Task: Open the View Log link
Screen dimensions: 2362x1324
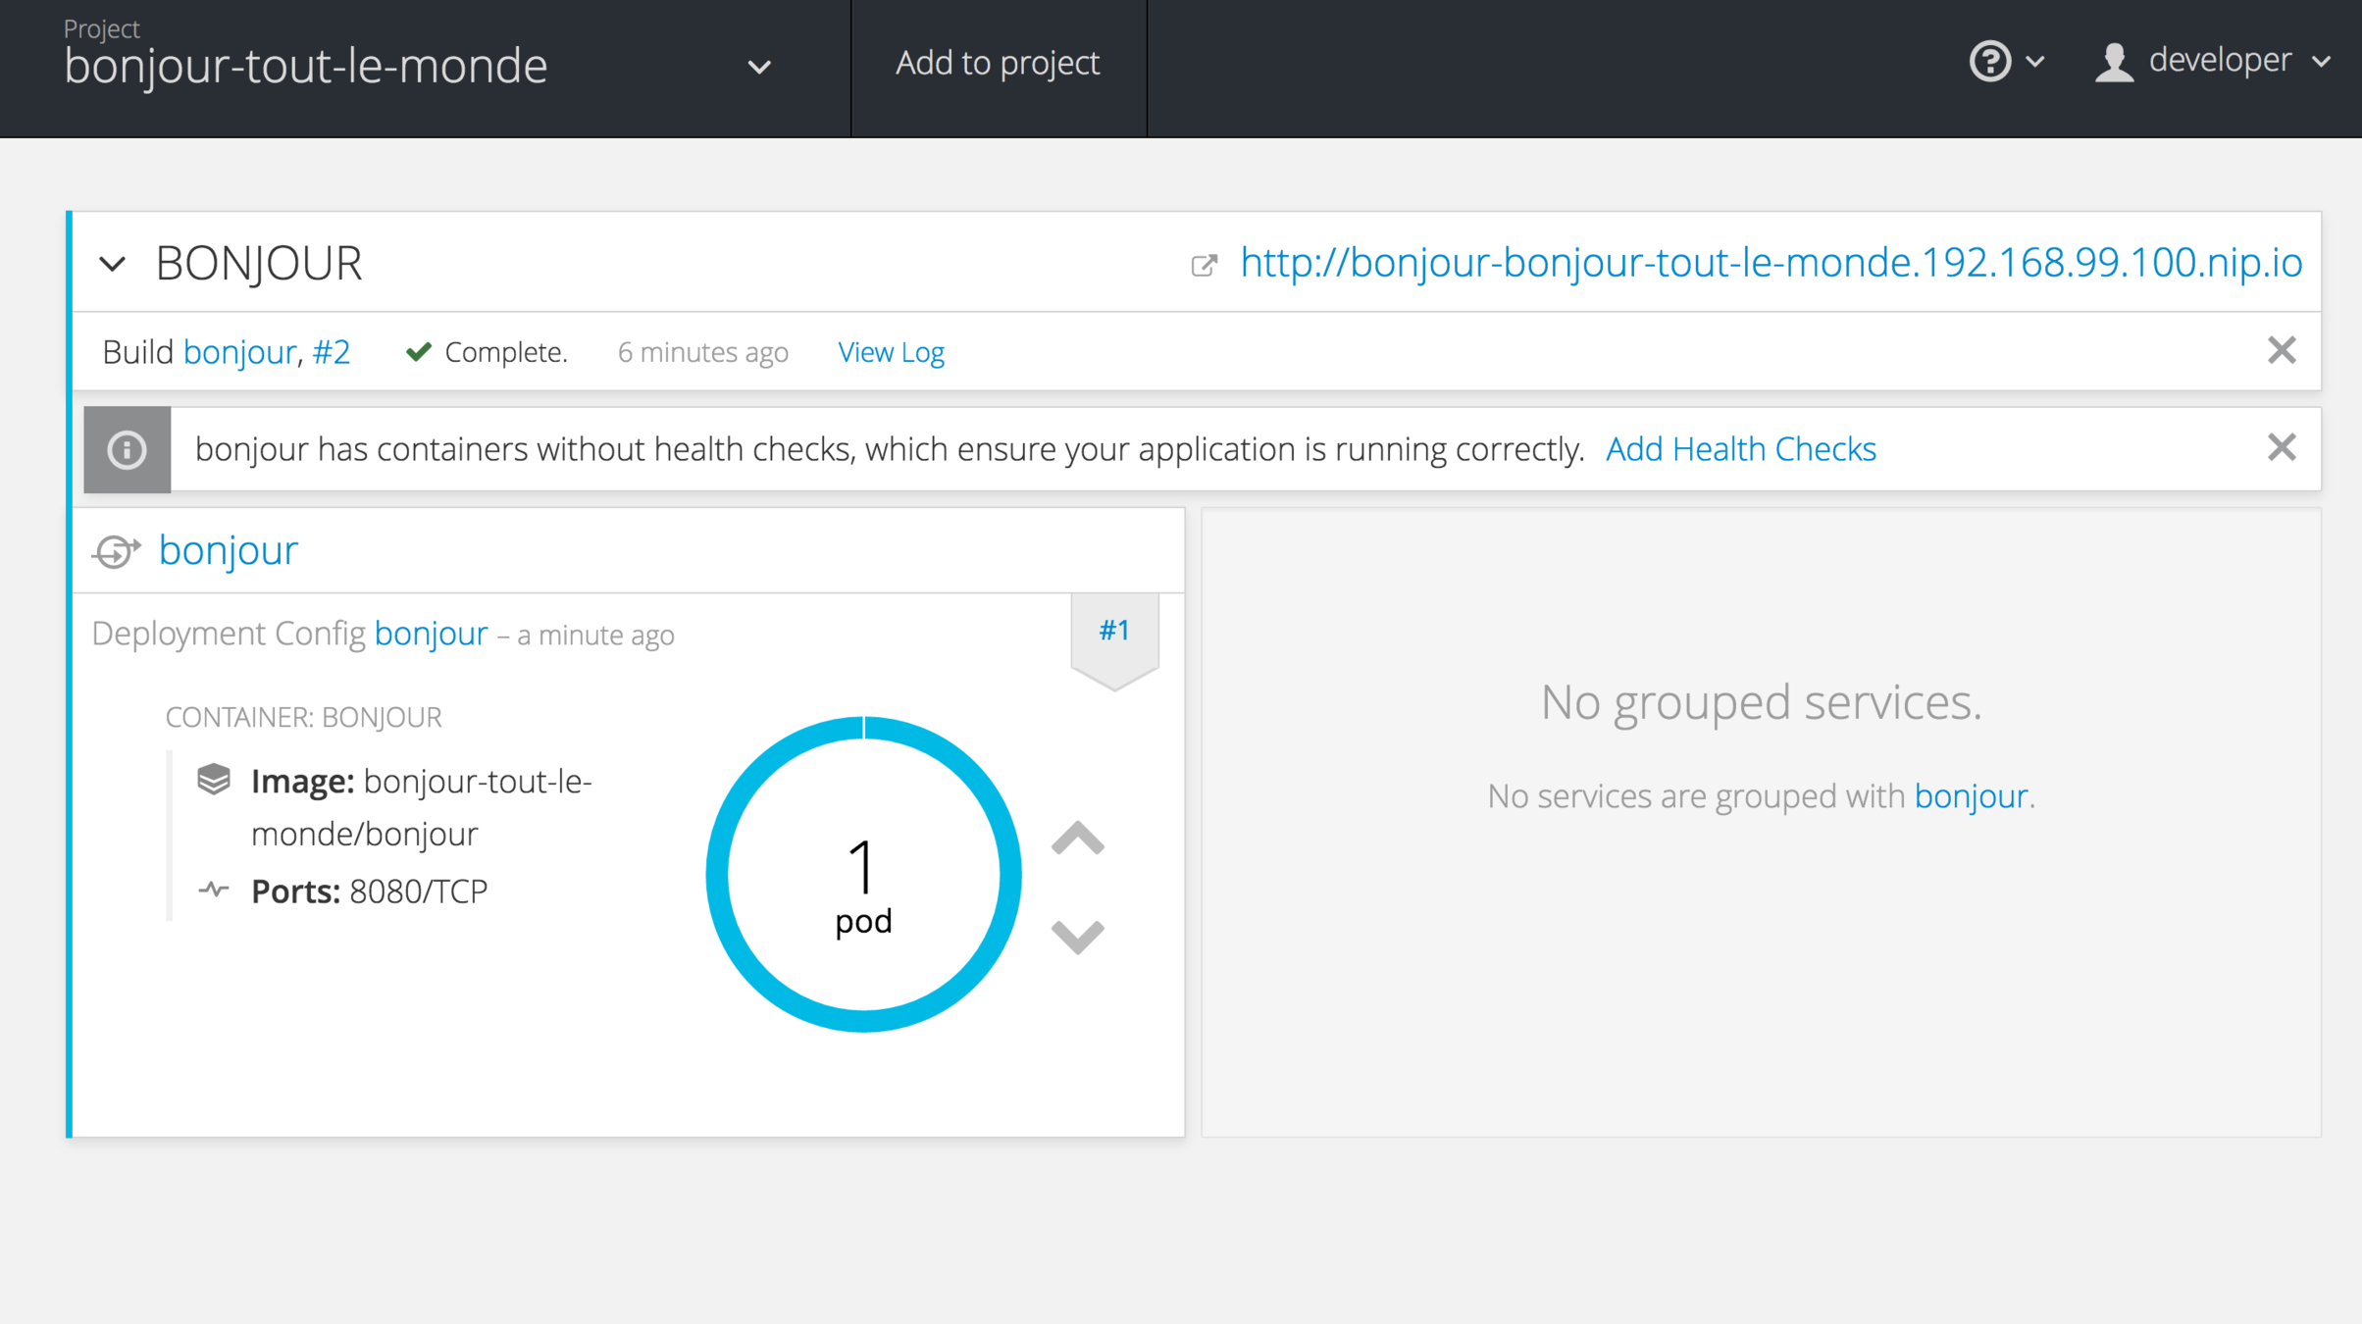Action: coord(891,352)
